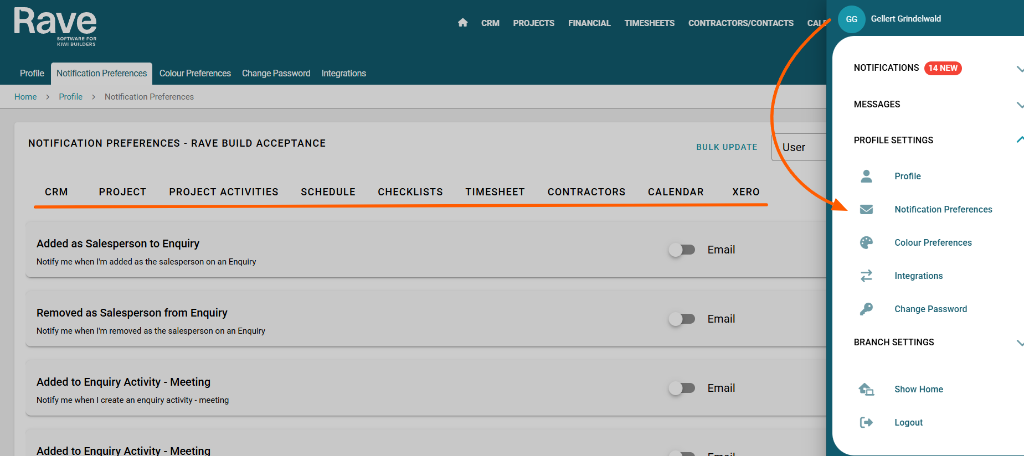Click the Added as Salesperson to Enquiry heading
The width and height of the screenshot is (1024, 456).
(118, 243)
